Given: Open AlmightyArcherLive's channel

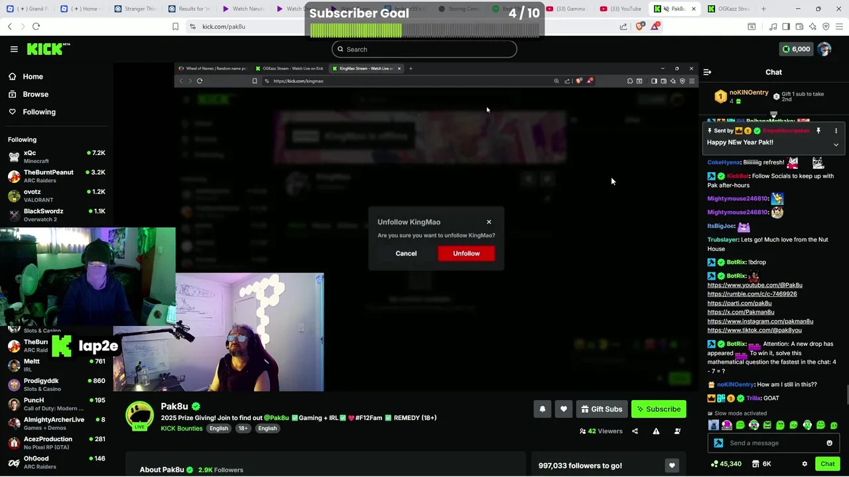Looking at the screenshot, I should coord(56,423).
